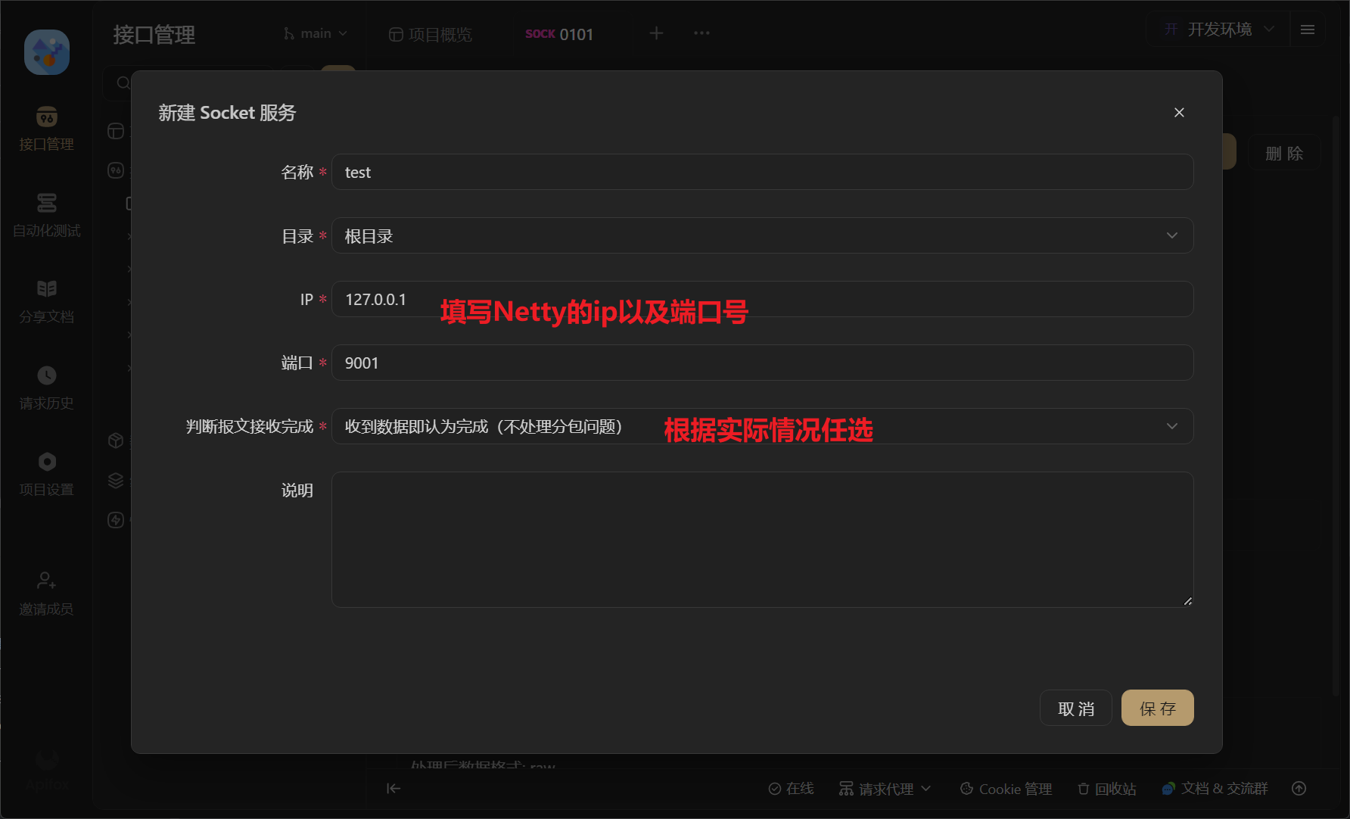Select the SOCK 0101 tab
Image resolution: width=1350 pixels, height=819 pixels.
[x=559, y=34]
